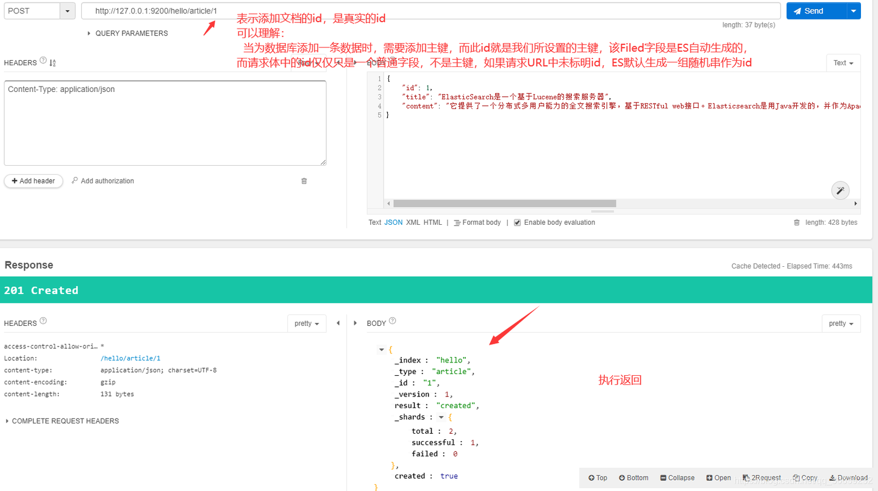Open the POST method dropdown
Viewport: 878px width, 491px height.
point(66,10)
